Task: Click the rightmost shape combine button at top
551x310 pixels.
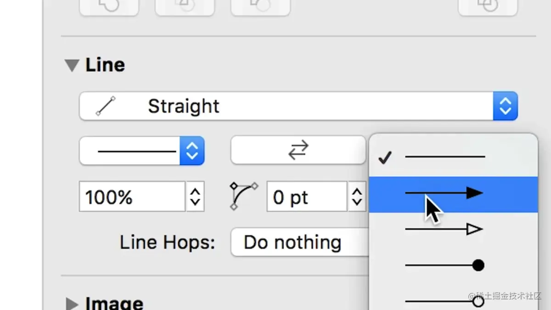Action: coord(488,6)
